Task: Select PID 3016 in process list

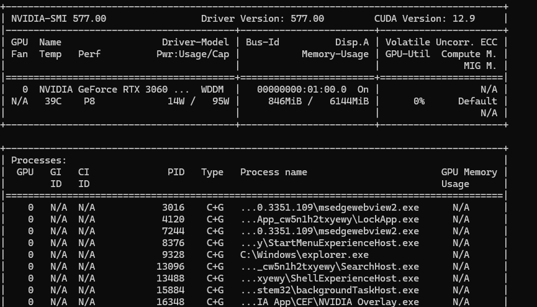Action: pyautogui.click(x=173, y=208)
